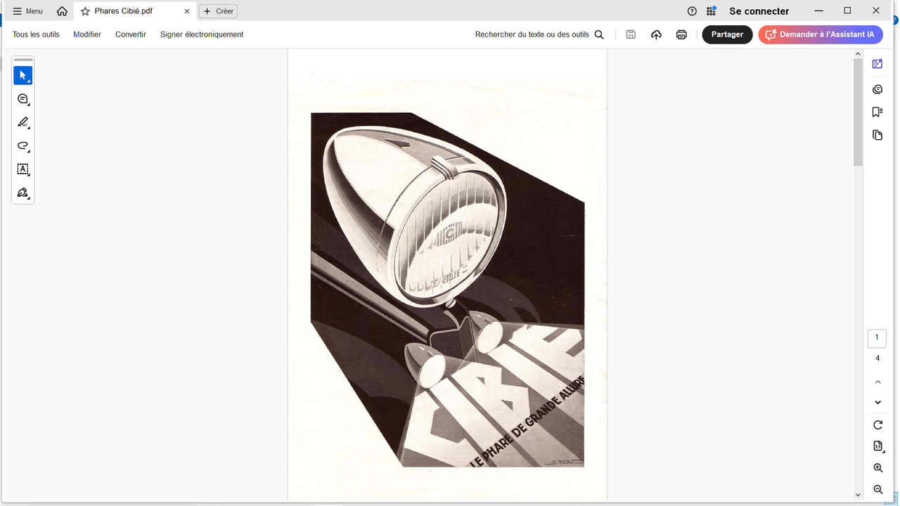Open the Convertir menu
This screenshot has width=900, height=506.
pos(131,34)
